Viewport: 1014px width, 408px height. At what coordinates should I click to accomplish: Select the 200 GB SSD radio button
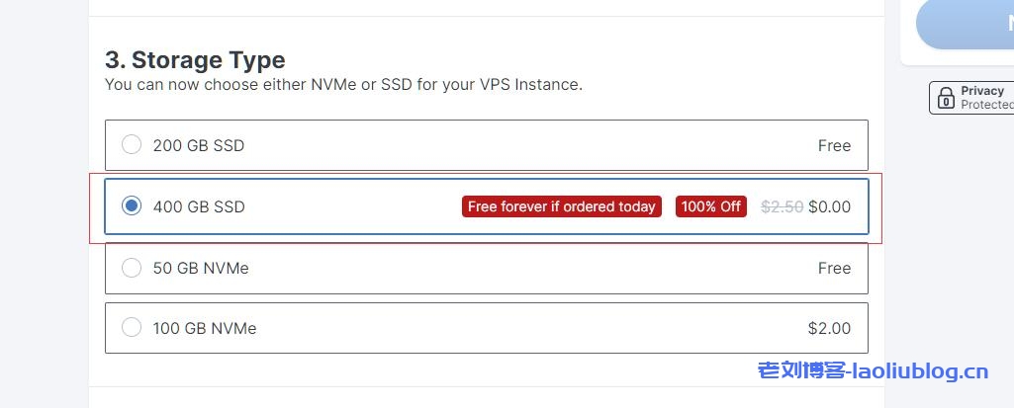pos(132,145)
